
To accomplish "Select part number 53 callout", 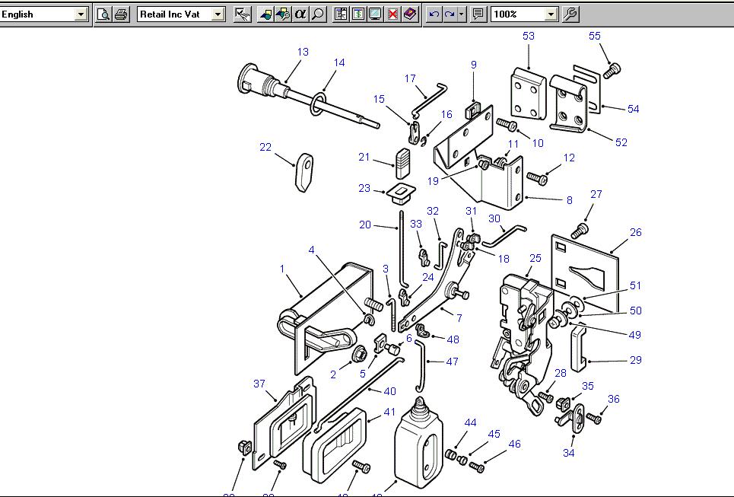I will (x=528, y=36).
